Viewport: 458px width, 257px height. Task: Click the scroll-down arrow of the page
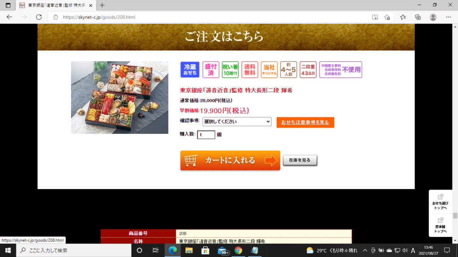coord(455,240)
